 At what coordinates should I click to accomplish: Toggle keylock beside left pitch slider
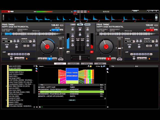coord(57,48)
